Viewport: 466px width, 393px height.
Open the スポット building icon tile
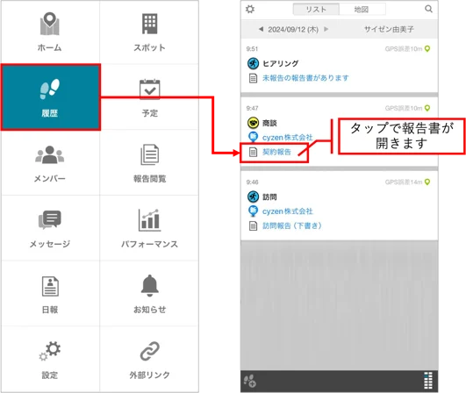149,32
